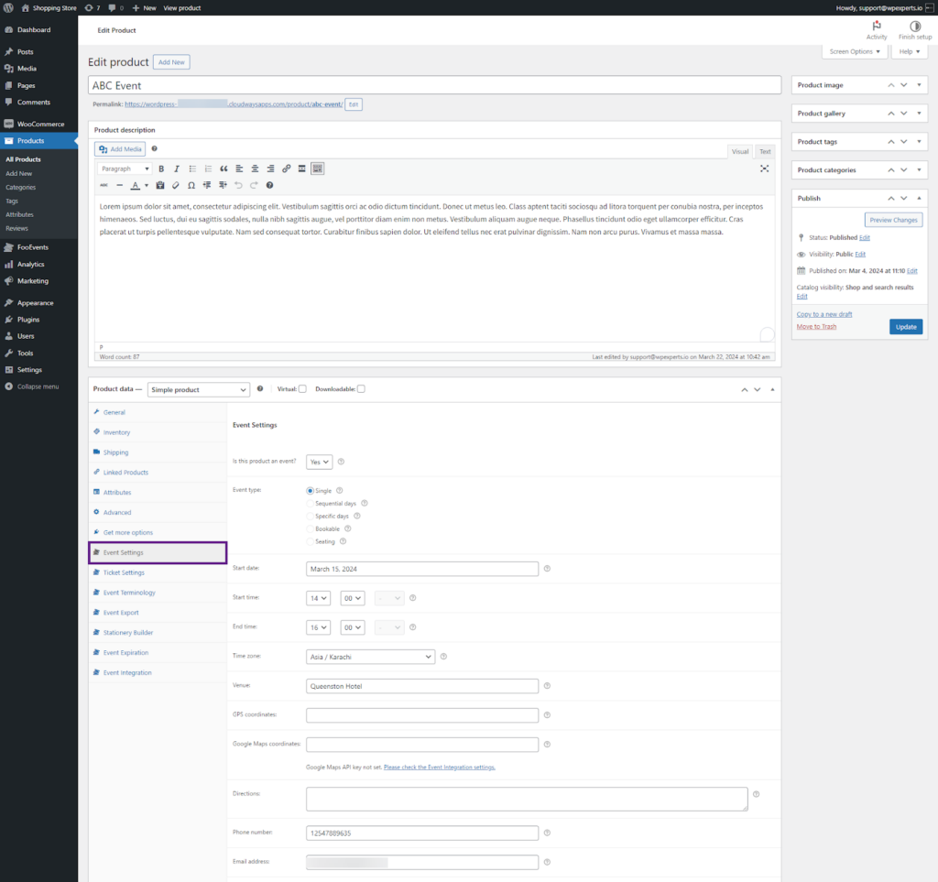Open the Simple product type dropdown

(199, 390)
